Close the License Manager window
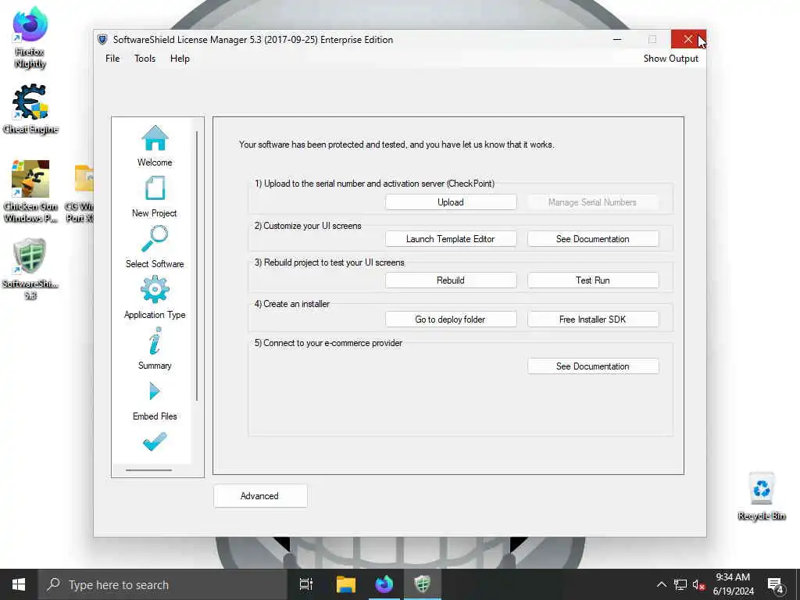The width and height of the screenshot is (800, 600). [687, 39]
